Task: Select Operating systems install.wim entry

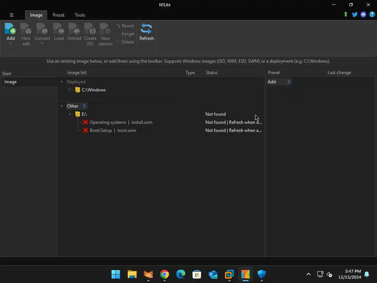Action: [x=121, y=122]
